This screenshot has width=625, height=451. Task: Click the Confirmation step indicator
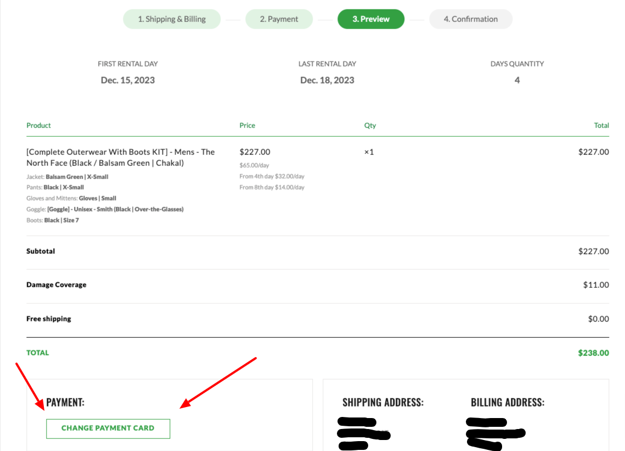point(470,19)
